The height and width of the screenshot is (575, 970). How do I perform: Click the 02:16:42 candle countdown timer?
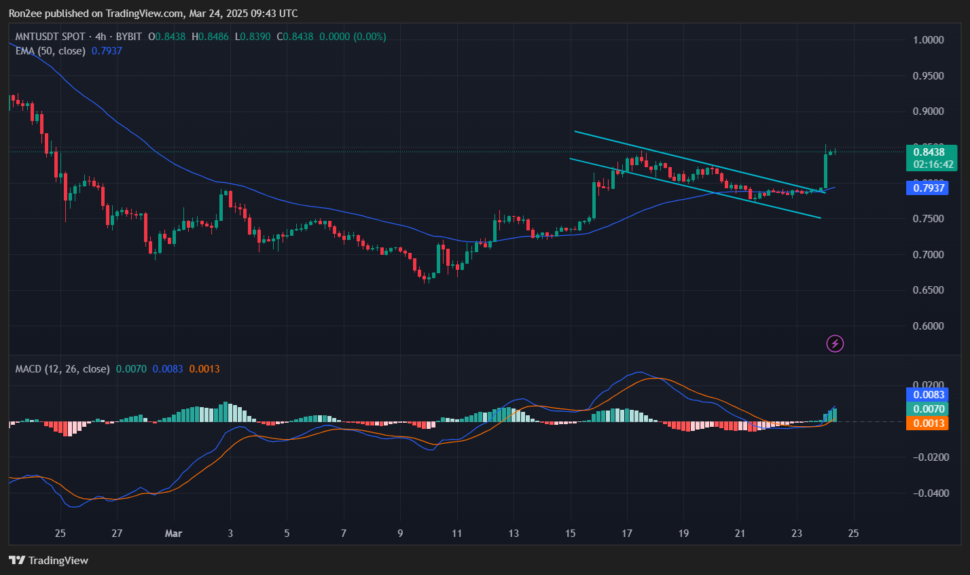click(x=932, y=164)
